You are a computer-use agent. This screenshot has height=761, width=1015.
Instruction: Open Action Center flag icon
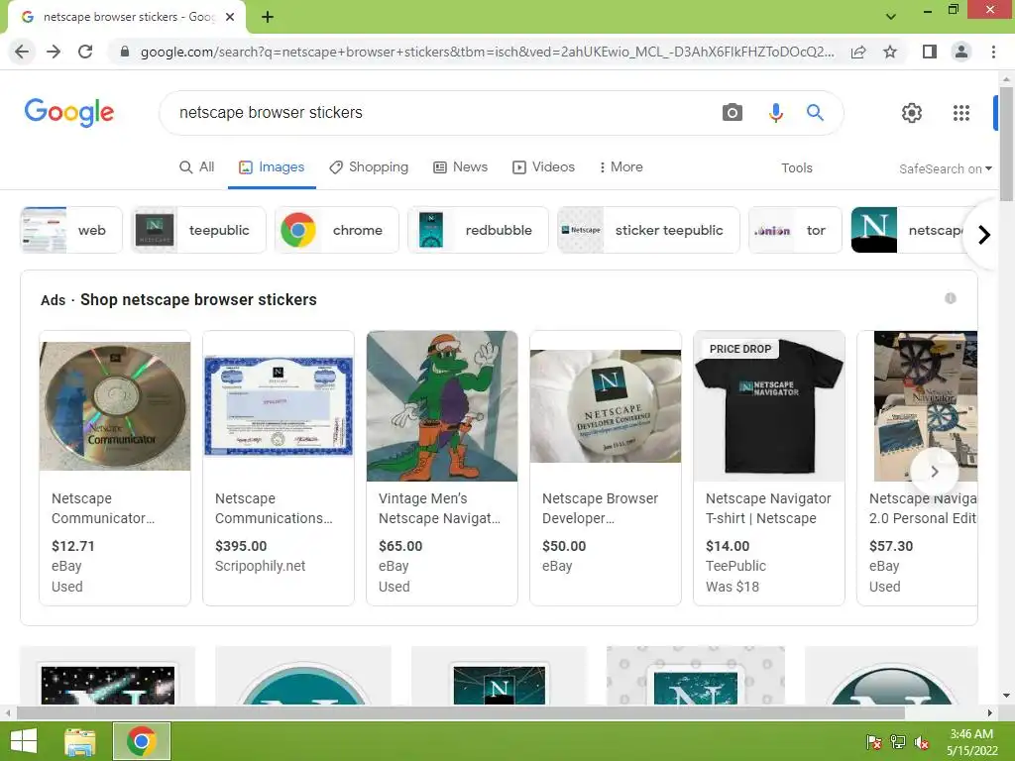click(x=873, y=742)
